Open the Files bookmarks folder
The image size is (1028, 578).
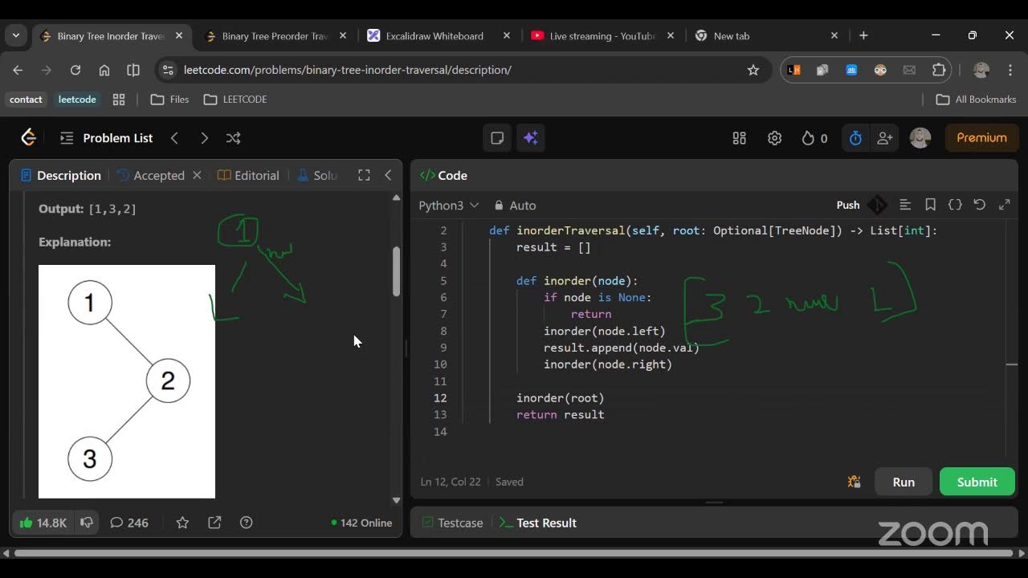[x=169, y=100]
